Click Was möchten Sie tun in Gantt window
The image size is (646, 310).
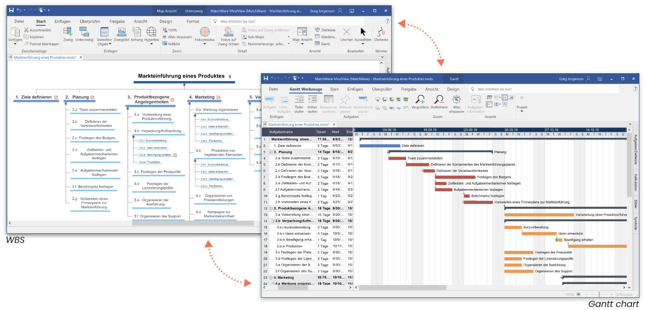coord(543,89)
